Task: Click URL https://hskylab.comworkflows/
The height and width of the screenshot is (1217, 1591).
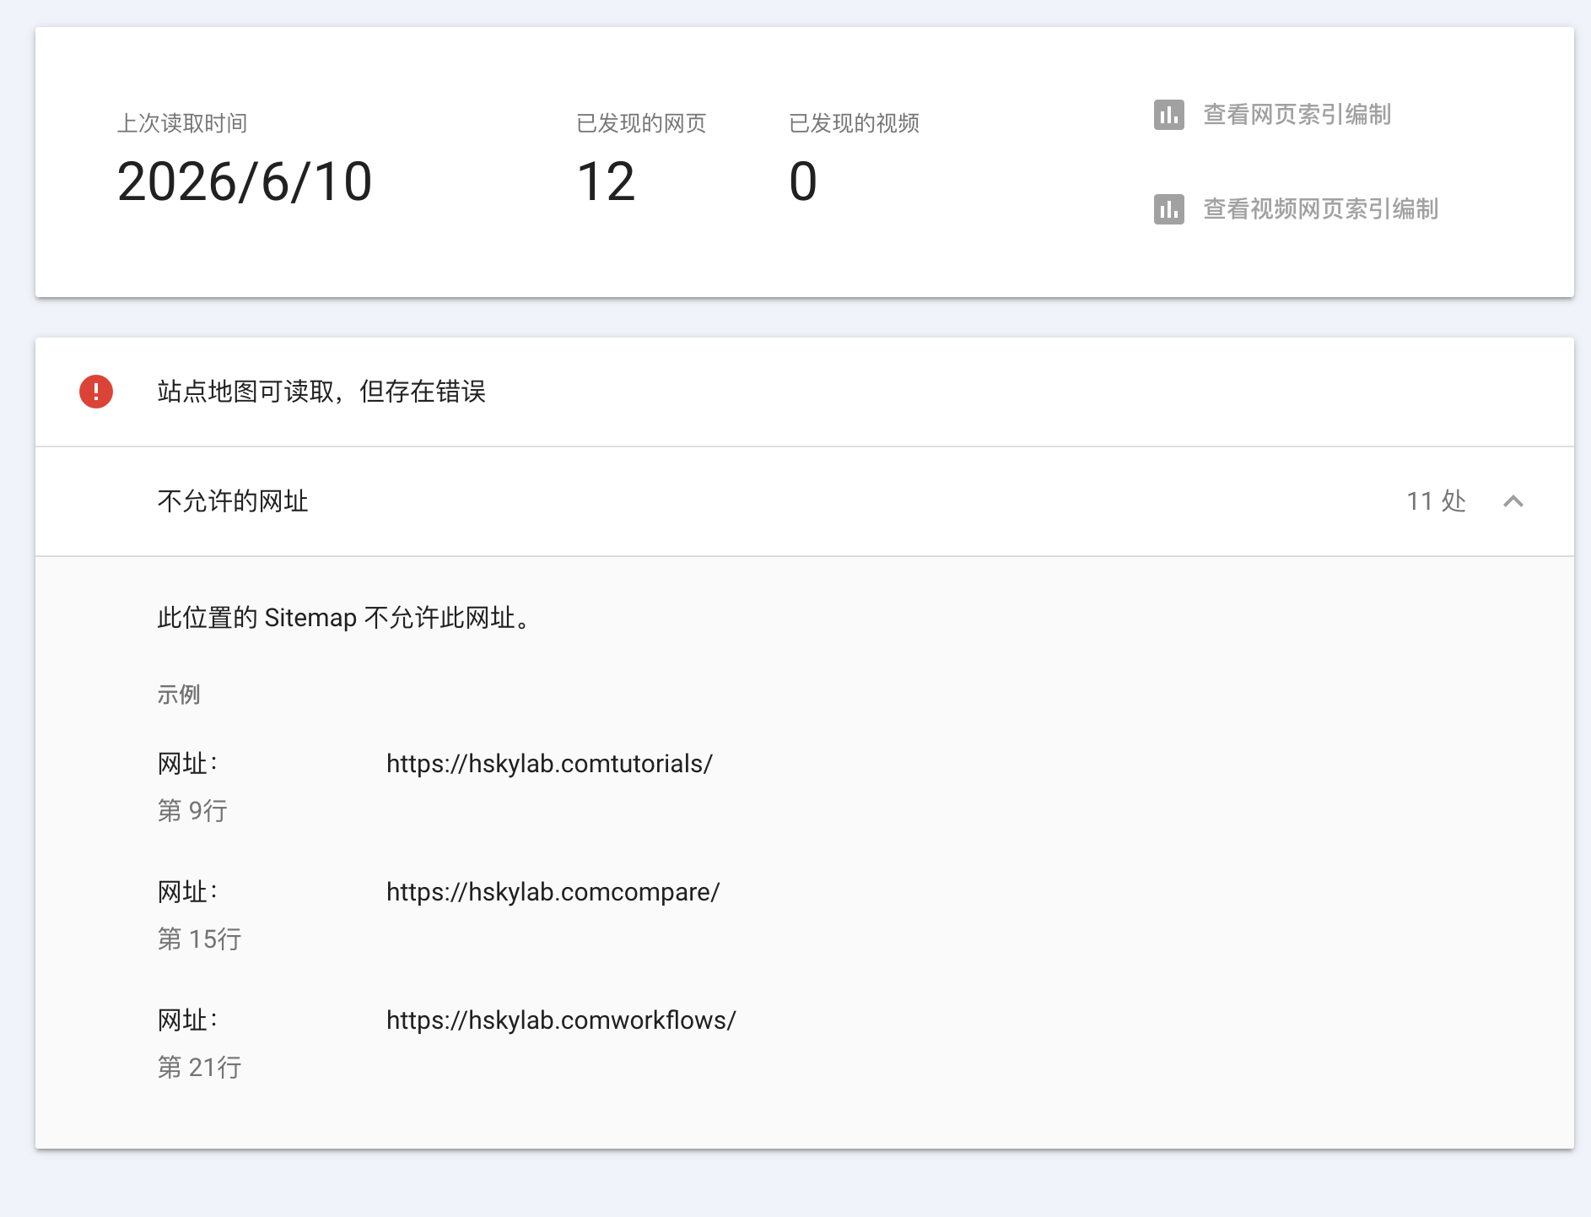Action: pyautogui.click(x=561, y=1020)
